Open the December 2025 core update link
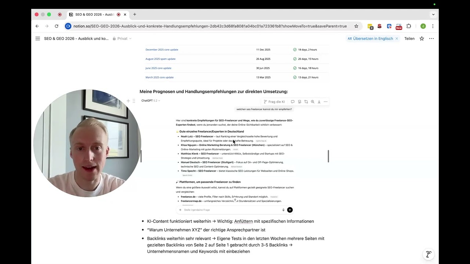This screenshot has height=264, width=470. (162, 49)
